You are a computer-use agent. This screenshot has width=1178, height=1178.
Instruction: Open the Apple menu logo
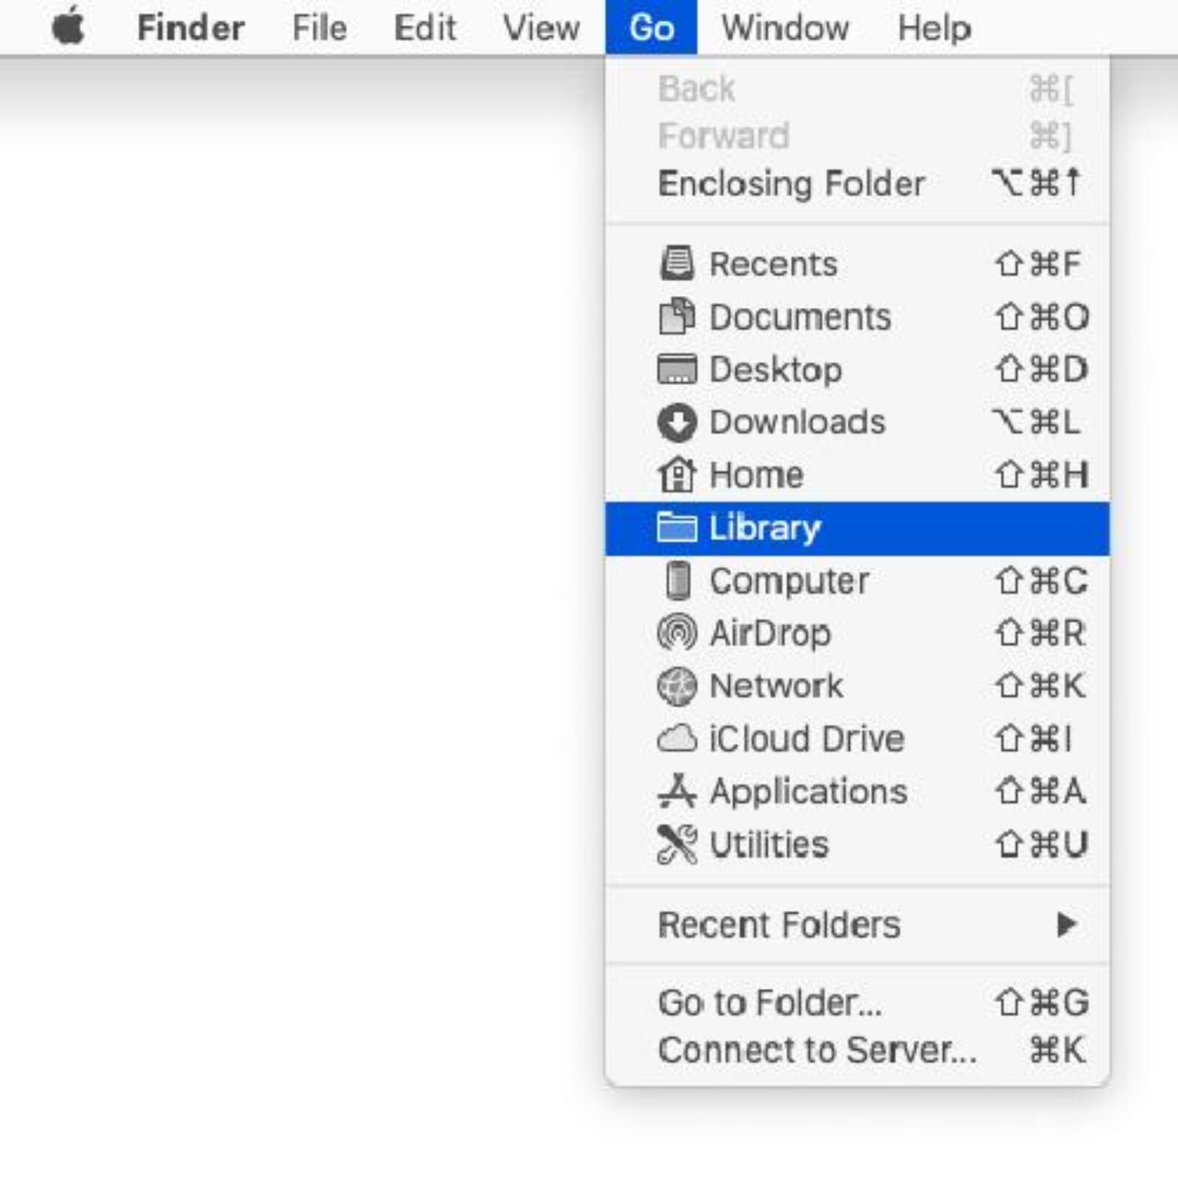68,27
